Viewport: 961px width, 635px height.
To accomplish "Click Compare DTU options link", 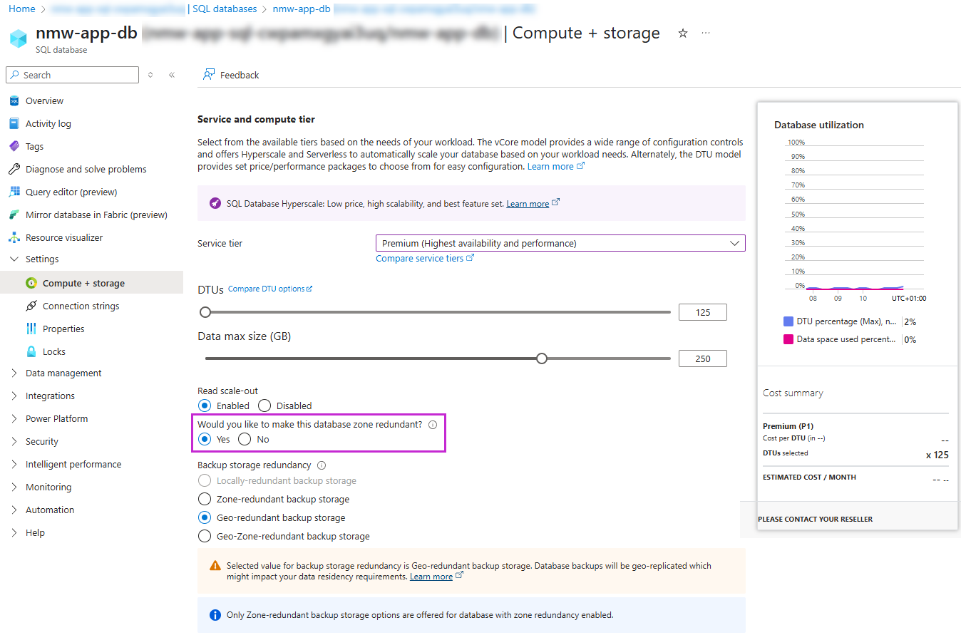I will (x=268, y=288).
